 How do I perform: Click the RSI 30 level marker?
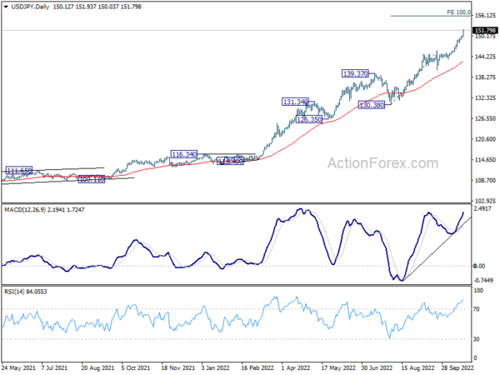(477, 339)
